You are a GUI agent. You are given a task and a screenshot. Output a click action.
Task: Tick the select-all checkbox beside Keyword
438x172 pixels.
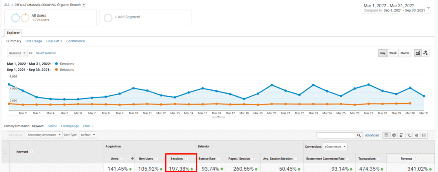(x=6, y=152)
